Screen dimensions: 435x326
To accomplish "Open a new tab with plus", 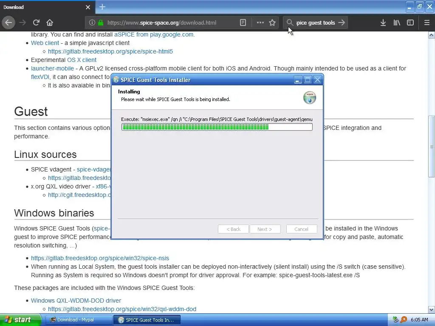I will (102, 7).
